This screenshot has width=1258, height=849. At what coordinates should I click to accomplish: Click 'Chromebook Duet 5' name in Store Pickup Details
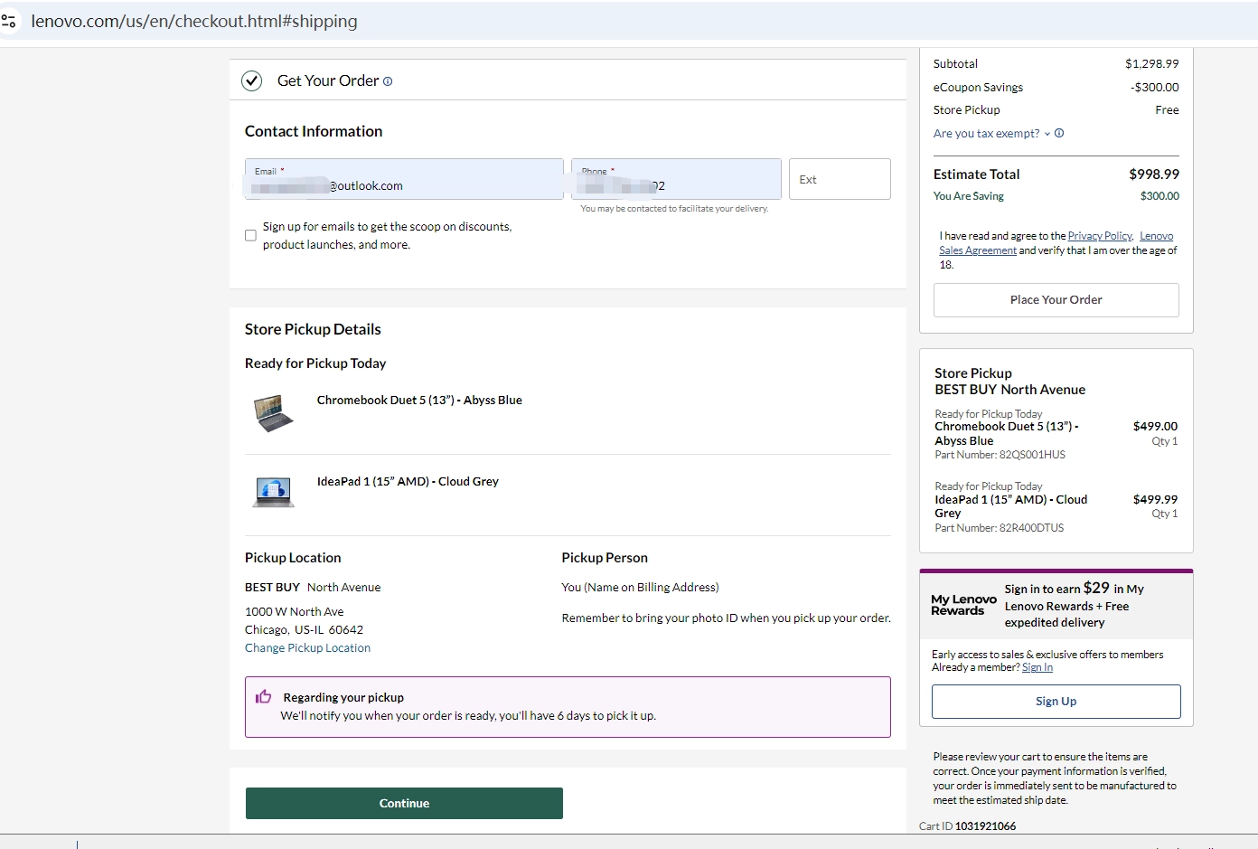[419, 401]
